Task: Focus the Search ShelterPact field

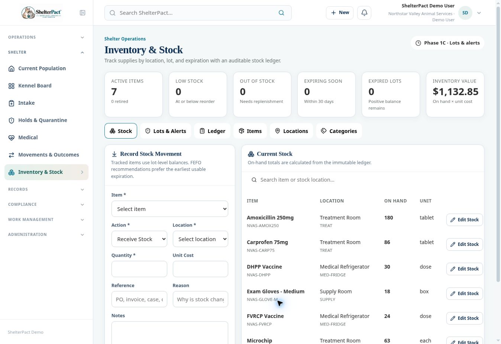Action: click(x=198, y=13)
